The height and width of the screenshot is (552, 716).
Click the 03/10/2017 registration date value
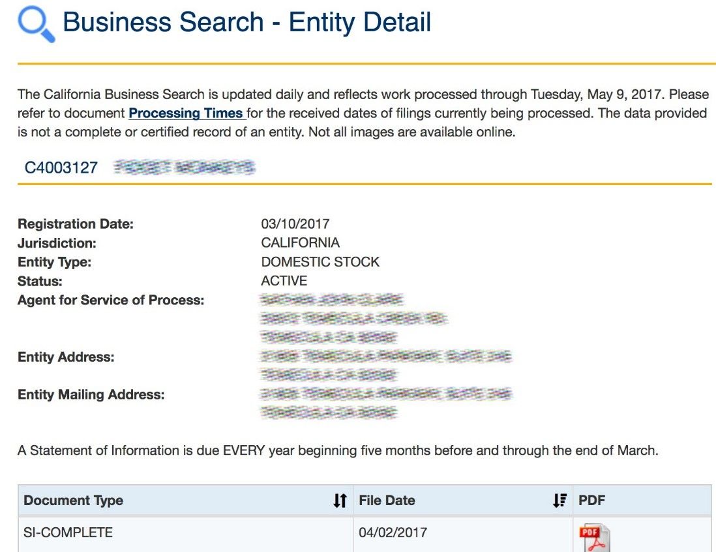click(x=295, y=224)
